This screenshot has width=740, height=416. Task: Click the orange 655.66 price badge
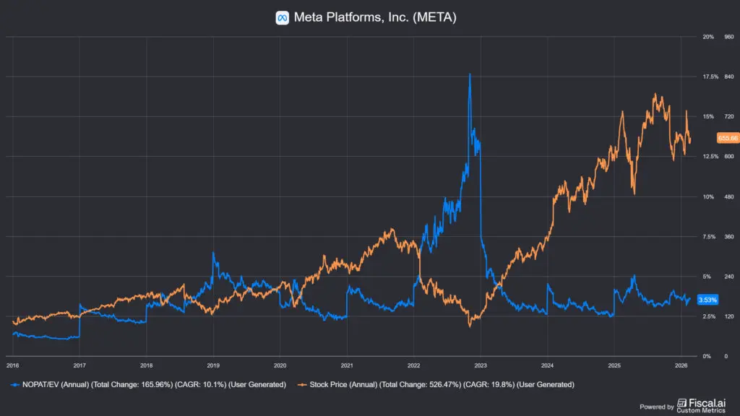(727, 137)
